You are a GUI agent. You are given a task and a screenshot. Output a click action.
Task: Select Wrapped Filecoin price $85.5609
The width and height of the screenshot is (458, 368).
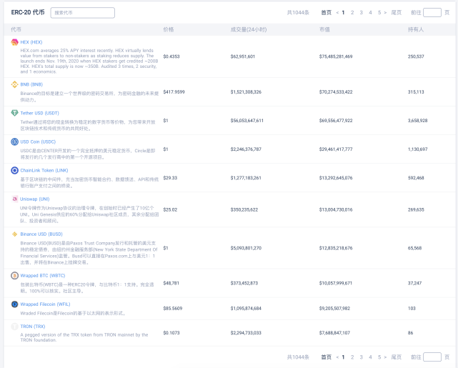point(173,308)
